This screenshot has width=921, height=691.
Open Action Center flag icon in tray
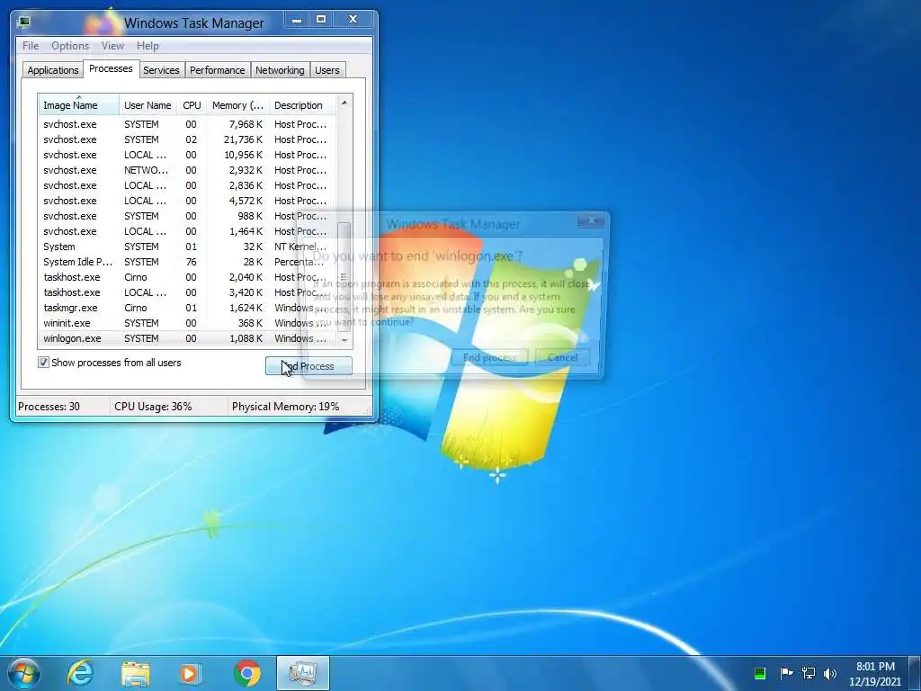[x=786, y=673]
